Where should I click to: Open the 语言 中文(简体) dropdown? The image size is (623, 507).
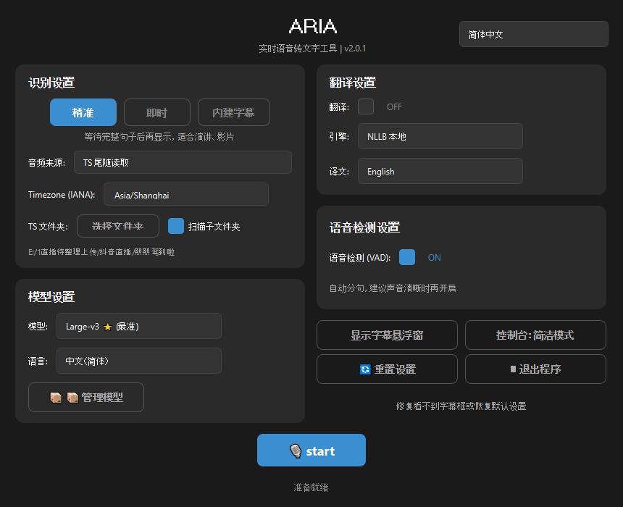(x=139, y=361)
